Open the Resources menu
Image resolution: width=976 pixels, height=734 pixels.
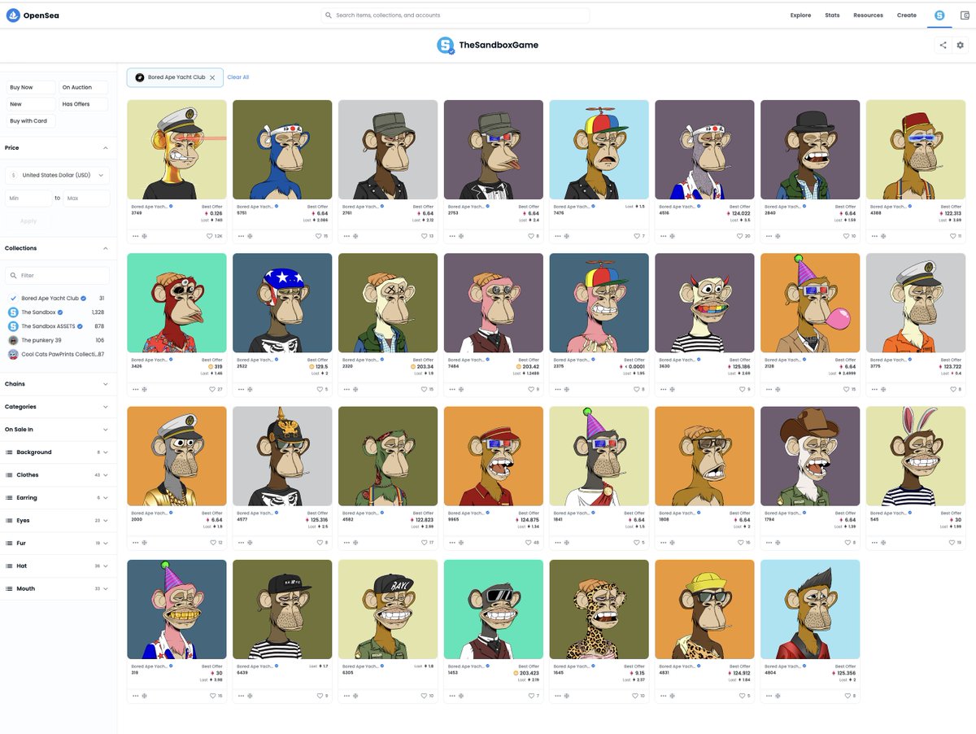click(868, 15)
